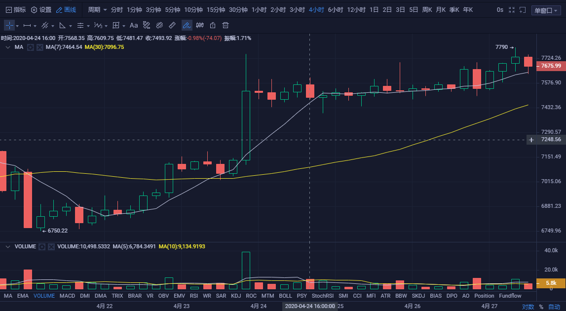
Task: Open 设置 settings
Action: click(41, 10)
